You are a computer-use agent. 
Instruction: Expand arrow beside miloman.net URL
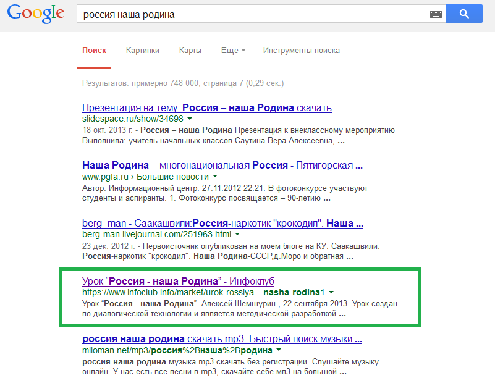271,350
